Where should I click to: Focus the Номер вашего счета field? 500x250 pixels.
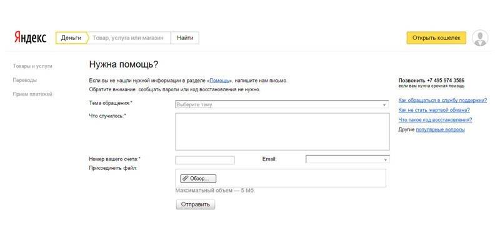[205, 160]
